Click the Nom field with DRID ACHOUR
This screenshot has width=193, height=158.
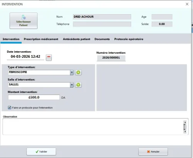point(102,17)
